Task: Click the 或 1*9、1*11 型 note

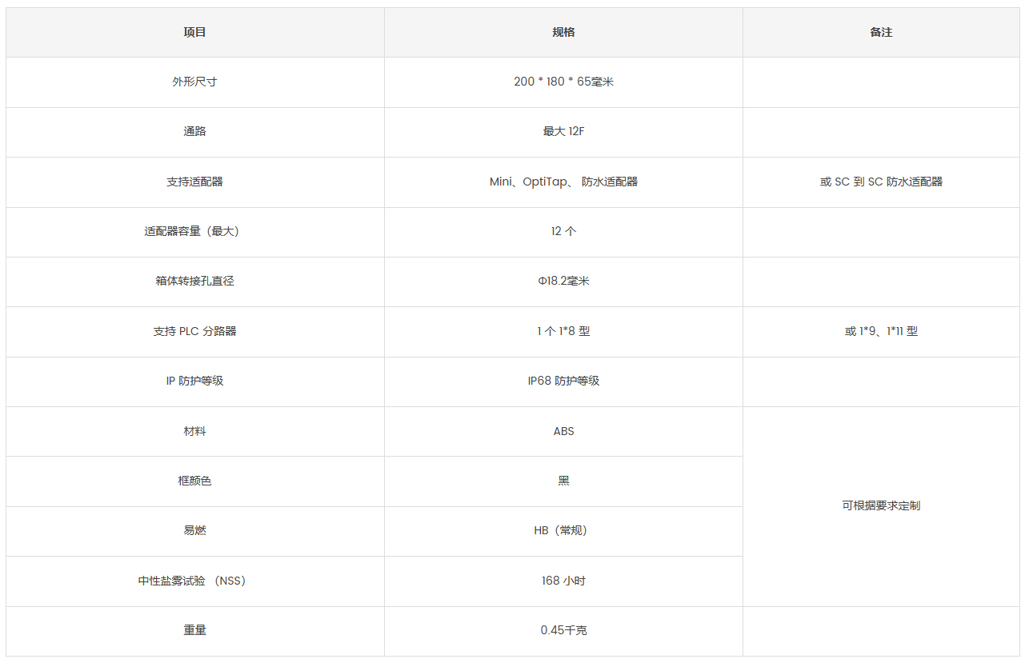Action: click(881, 332)
